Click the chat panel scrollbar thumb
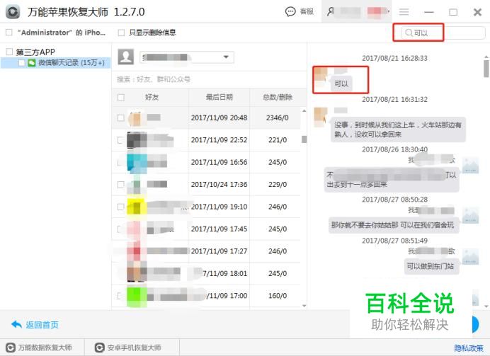 pos(486,69)
